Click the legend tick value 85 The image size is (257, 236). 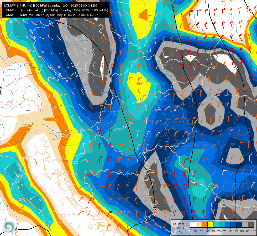(236, 231)
